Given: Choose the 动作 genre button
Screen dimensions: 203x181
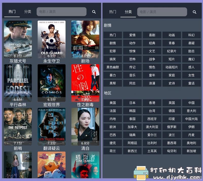Looking at the screenshot, I should (x=132, y=43).
